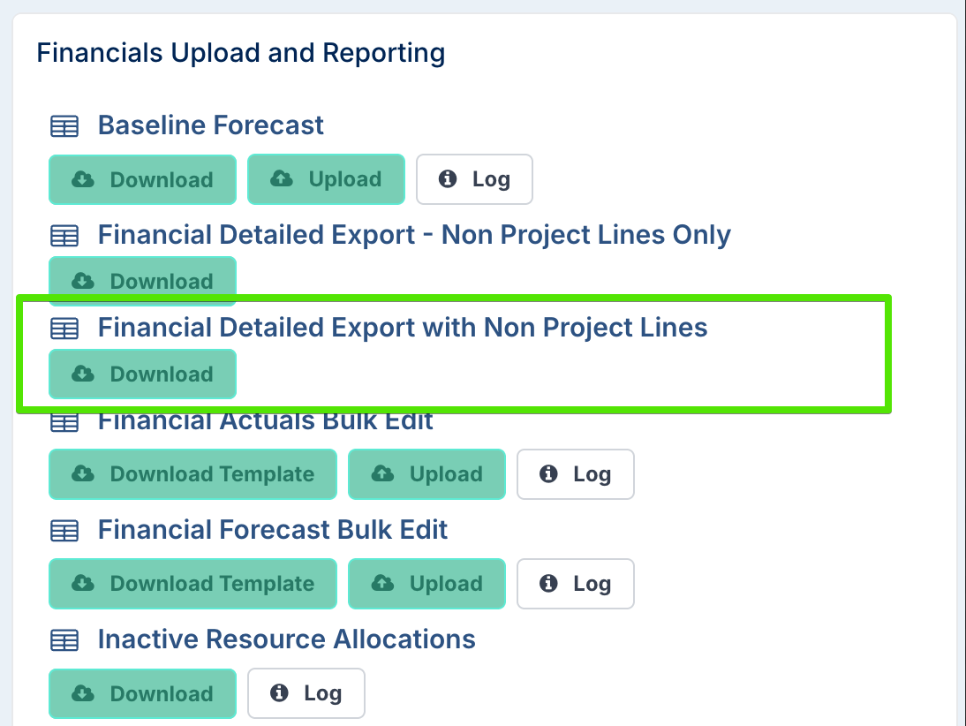Upload Financial Forecast Bulk Edit file
This screenshot has width=966, height=726.
[426, 584]
